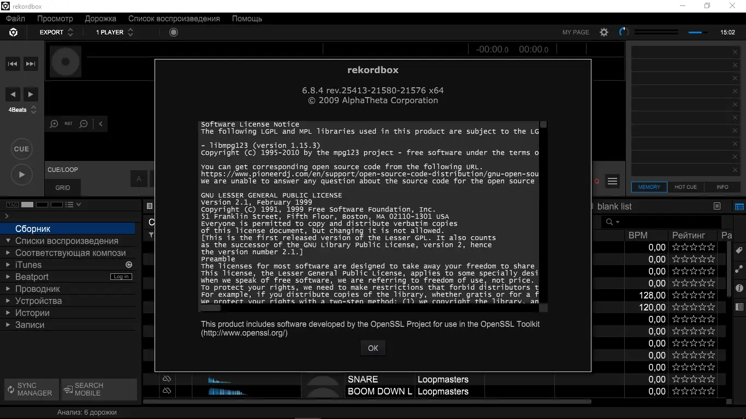The image size is (746, 419).
Task: Sort by the Рейтинг column header
Action: pos(692,235)
